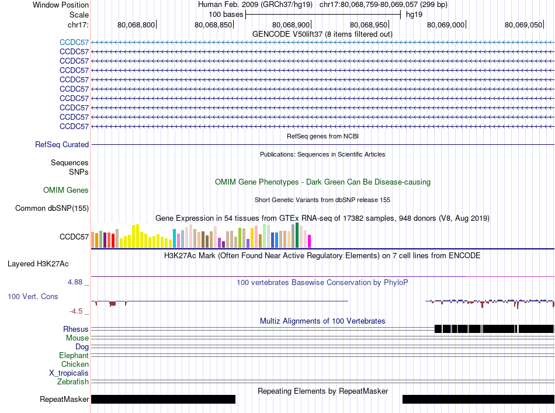The width and height of the screenshot is (555, 413).
Task: Click the dark green GTEx expression bar
Action: pyautogui.click(x=297, y=235)
